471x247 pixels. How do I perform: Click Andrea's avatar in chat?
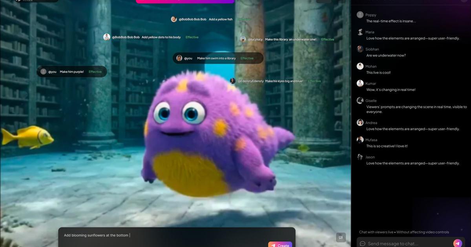click(x=360, y=123)
